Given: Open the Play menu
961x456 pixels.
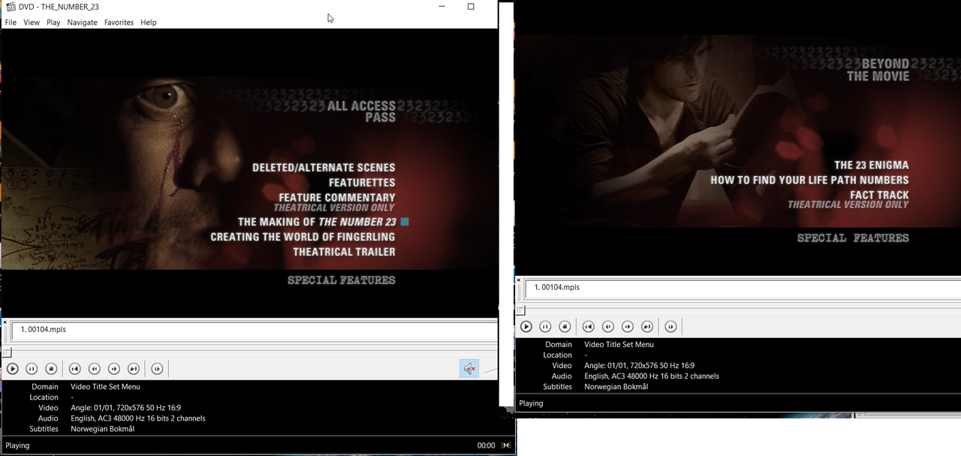Looking at the screenshot, I should [53, 23].
